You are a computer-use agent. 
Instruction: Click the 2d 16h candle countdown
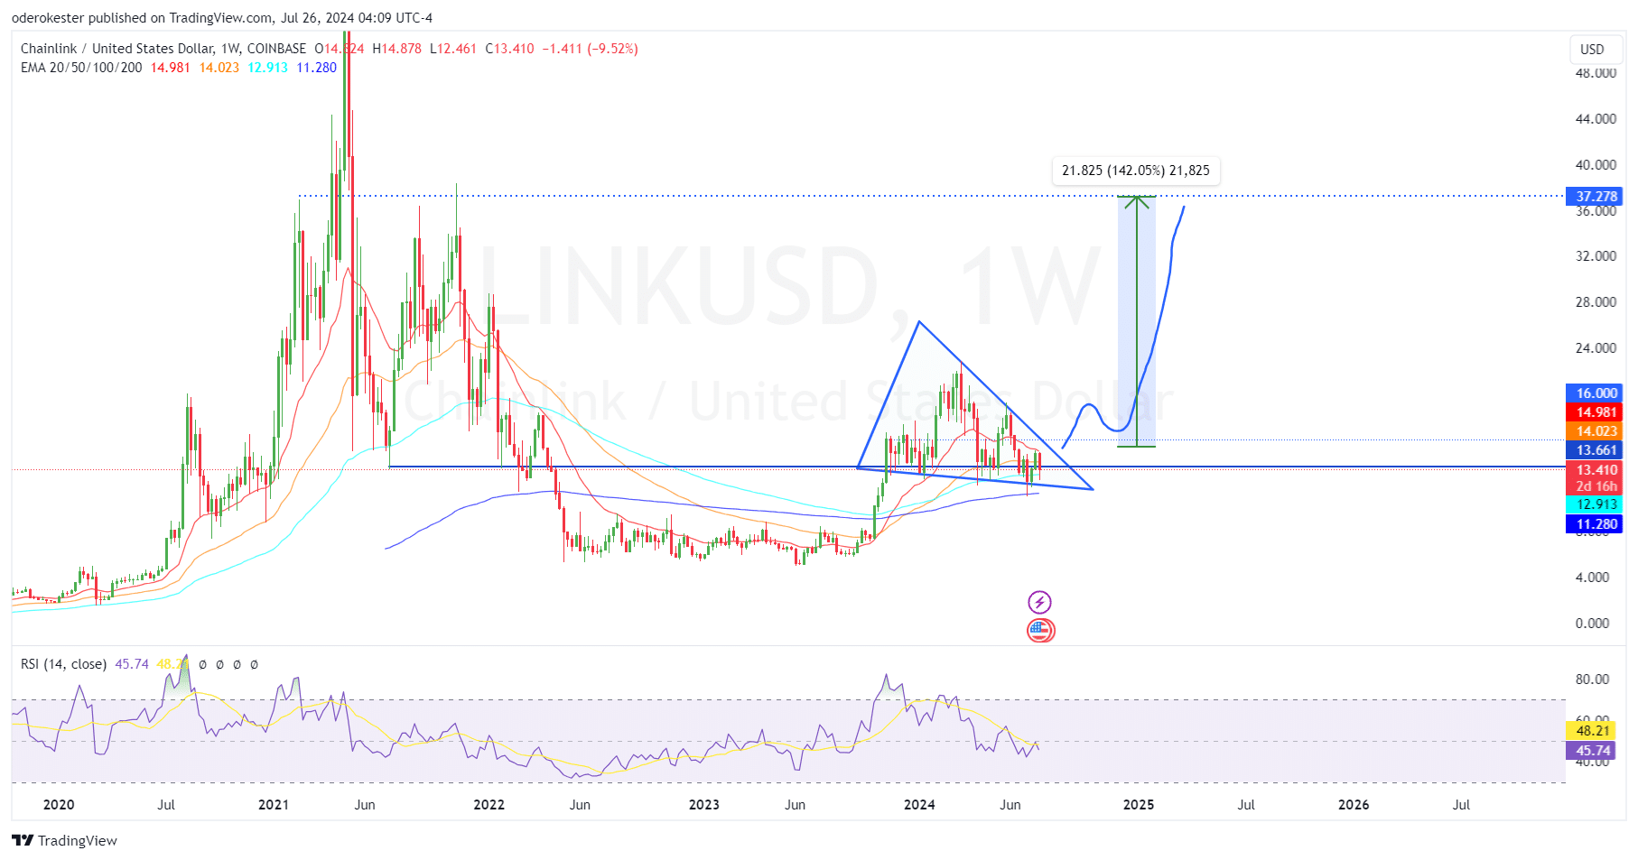pyautogui.click(x=1594, y=486)
